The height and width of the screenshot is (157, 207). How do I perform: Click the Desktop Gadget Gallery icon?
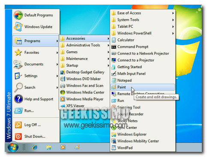pos(63,72)
